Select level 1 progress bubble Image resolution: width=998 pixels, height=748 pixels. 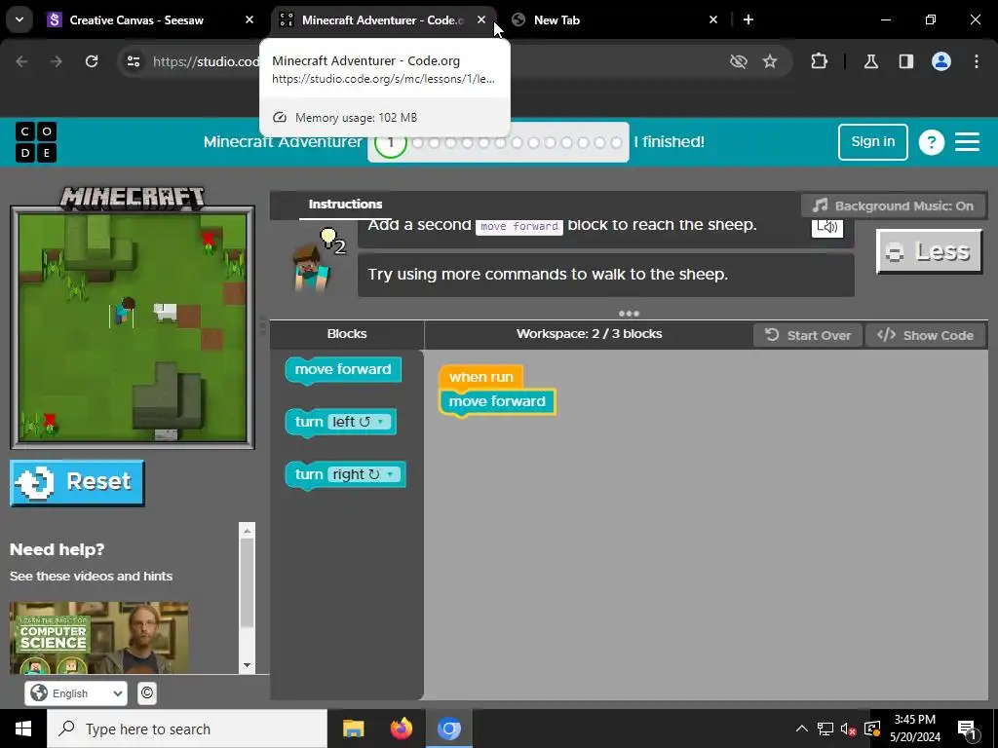tap(390, 142)
